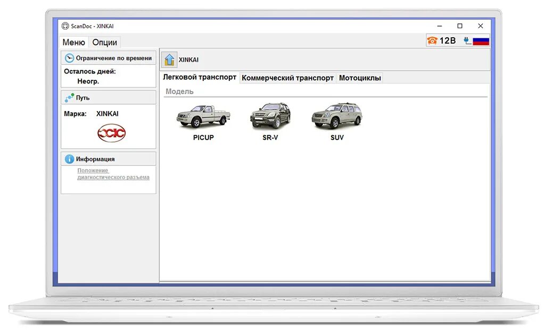Image resolution: width=545 pixels, height=333 pixels.
Task: Click the XINKAI breadcrumb text
Action: (189, 60)
